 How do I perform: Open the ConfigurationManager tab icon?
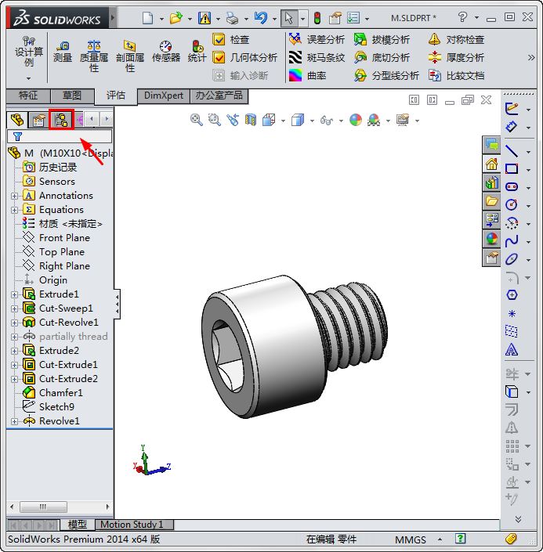[60, 120]
